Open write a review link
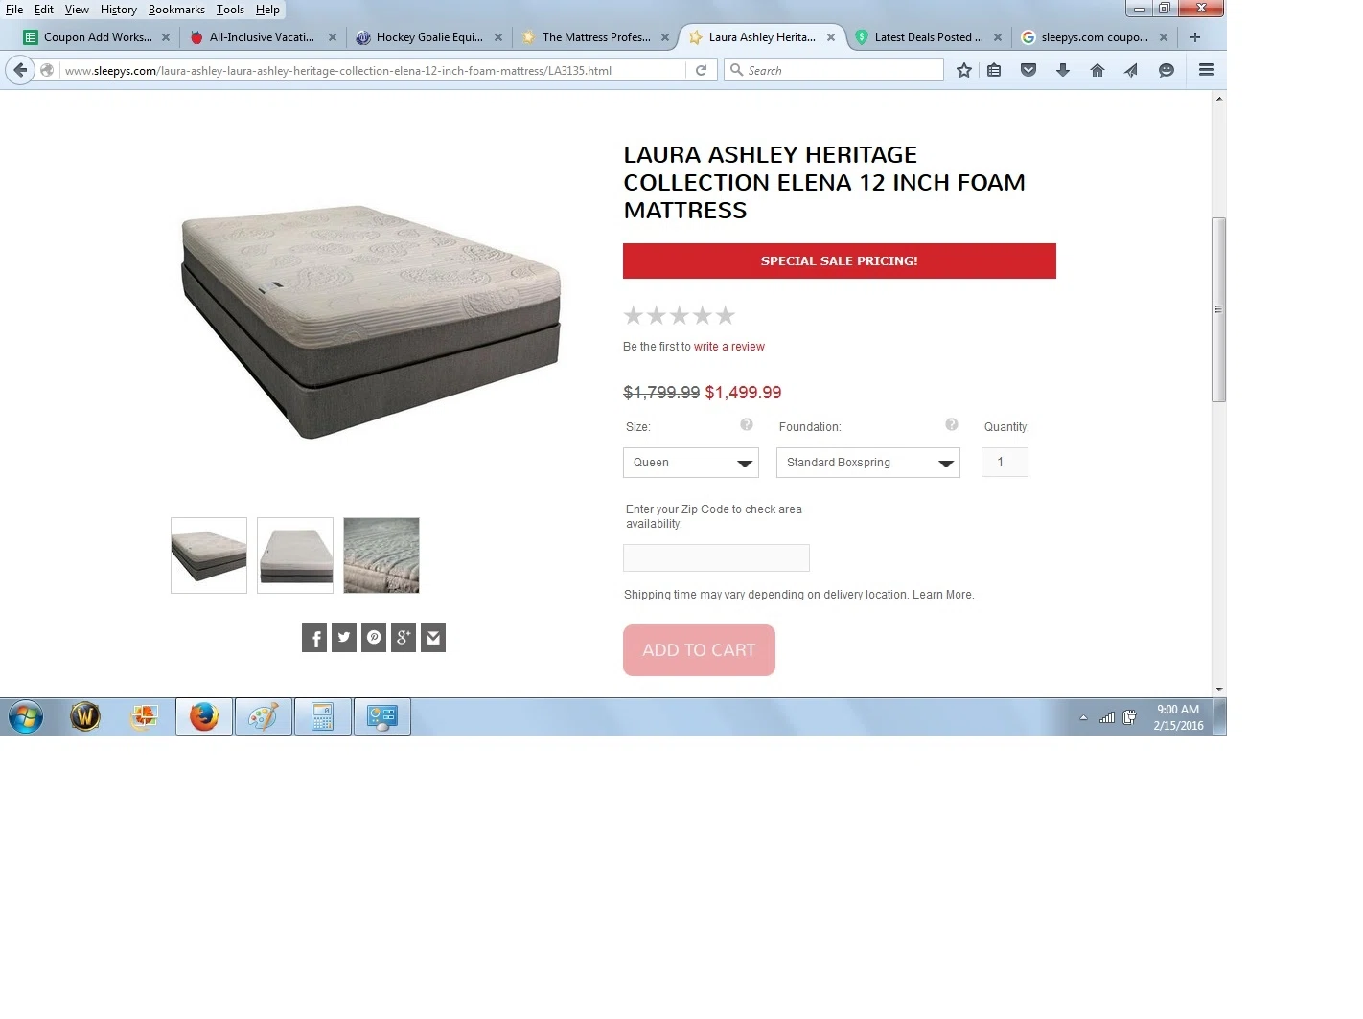Viewport: 1363px width, 1019px height. tap(729, 347)
